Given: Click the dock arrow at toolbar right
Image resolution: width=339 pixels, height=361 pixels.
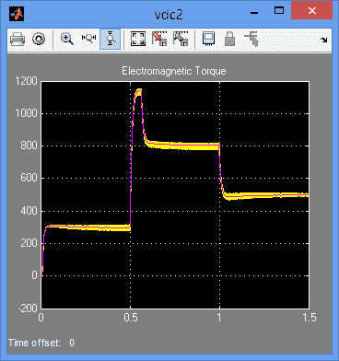Looking at the screenshot, I should [324, 40].
